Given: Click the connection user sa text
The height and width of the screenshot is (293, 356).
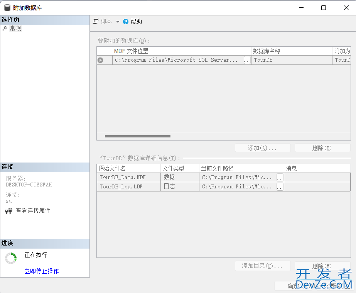Looking at the screenshot, I should pyautogui.click(x=9, y=201).
